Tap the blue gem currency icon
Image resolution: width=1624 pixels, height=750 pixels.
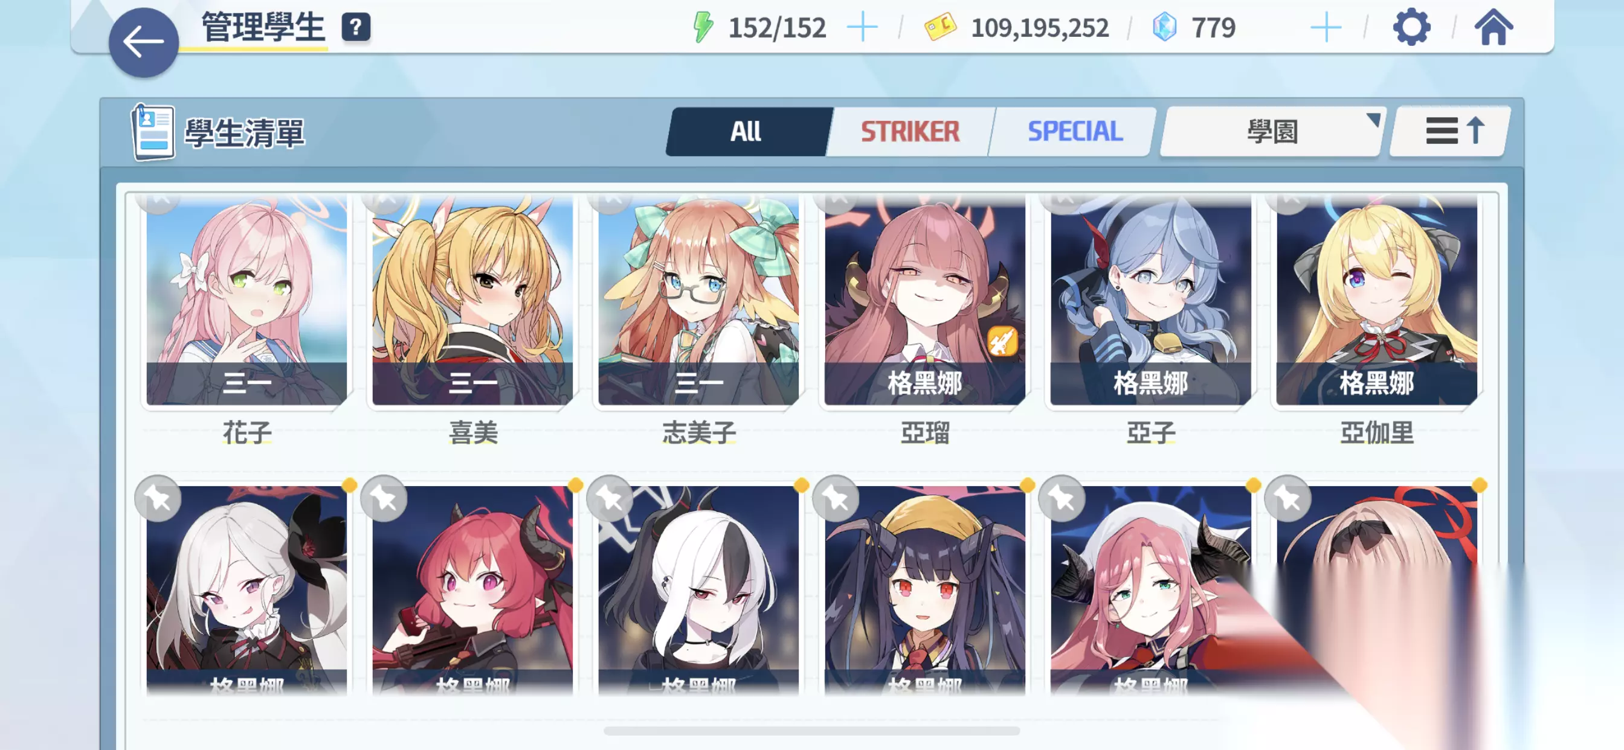point(1164,27)
